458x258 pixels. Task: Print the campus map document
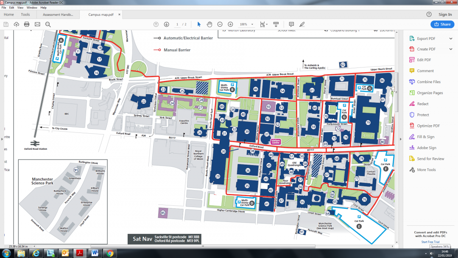(26, 24)
